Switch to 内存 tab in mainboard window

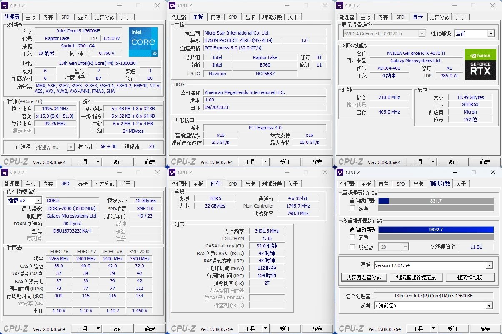pos(215,17)
